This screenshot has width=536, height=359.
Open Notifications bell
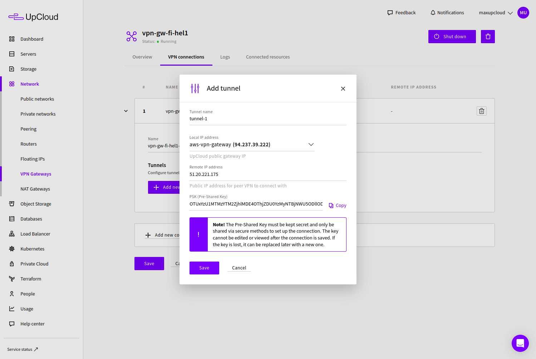pyautogui.click(x=447, y=12)
